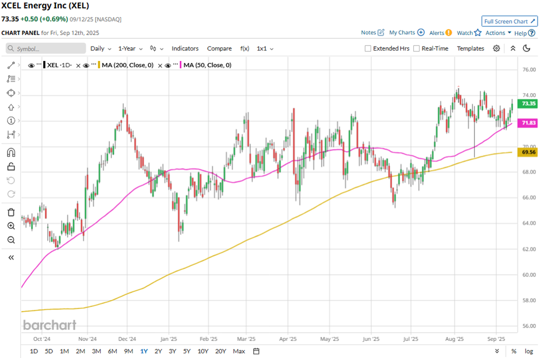Image resolution: width=541 pixels, height=358 pixels.
Task: Add a note with Notes pencil icon
Action: [x=381, y=32]
